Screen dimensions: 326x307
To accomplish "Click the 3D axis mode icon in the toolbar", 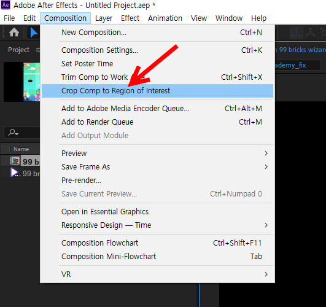I will point(297,33).
